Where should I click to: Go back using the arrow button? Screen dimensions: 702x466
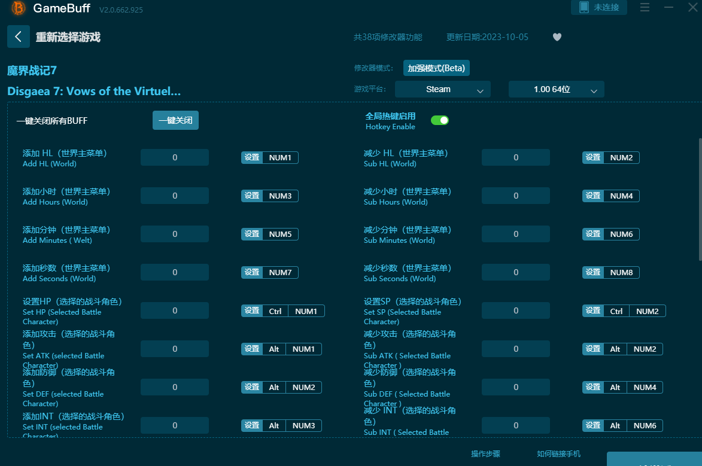pos(19,36)
